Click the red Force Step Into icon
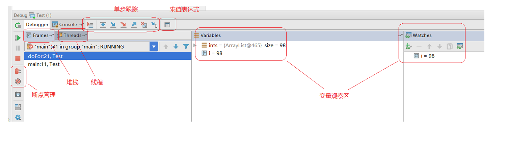This screenshot has height=146, width=505. (124, 25)
